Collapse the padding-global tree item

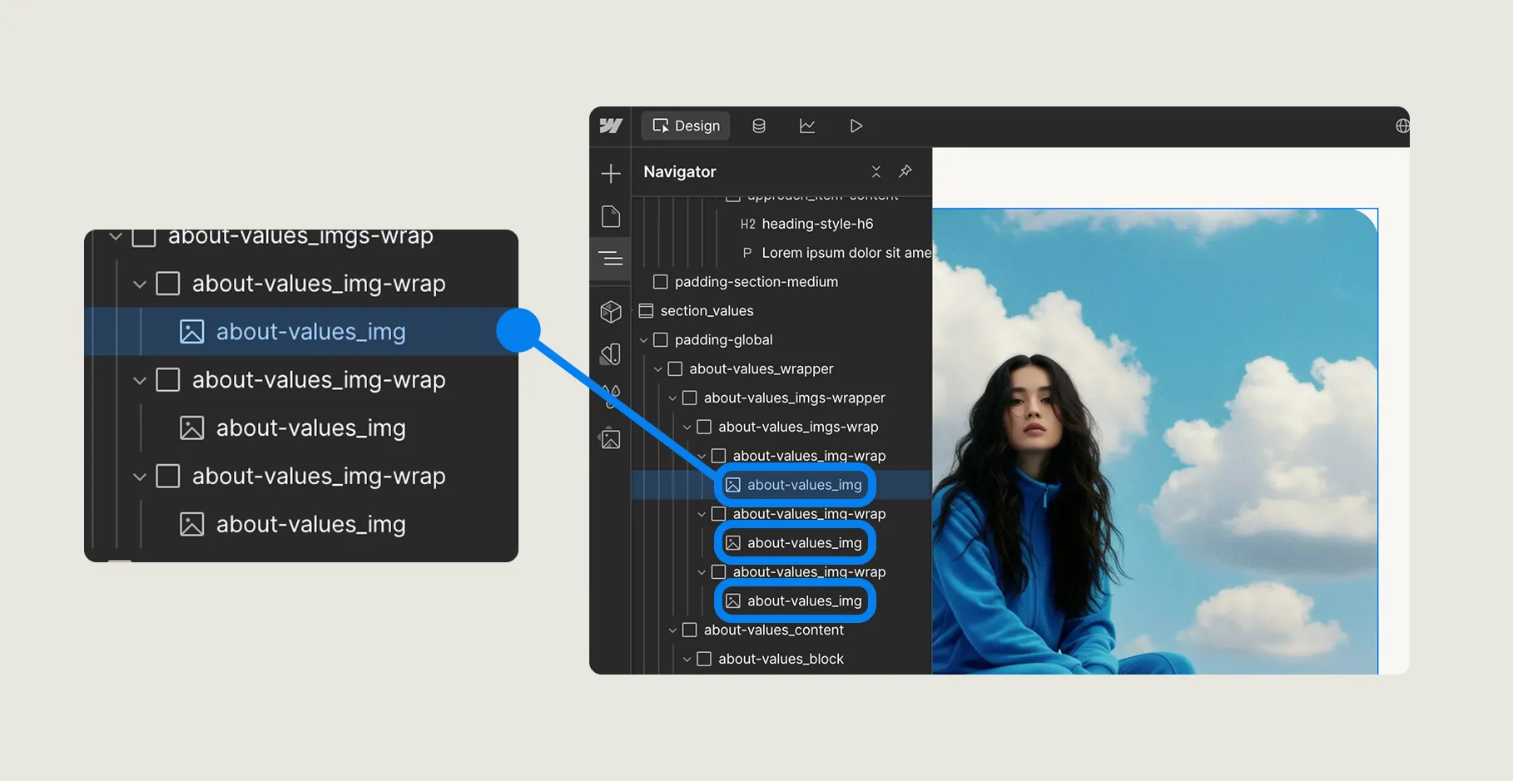pyautogui.click(x=643, y=339)
